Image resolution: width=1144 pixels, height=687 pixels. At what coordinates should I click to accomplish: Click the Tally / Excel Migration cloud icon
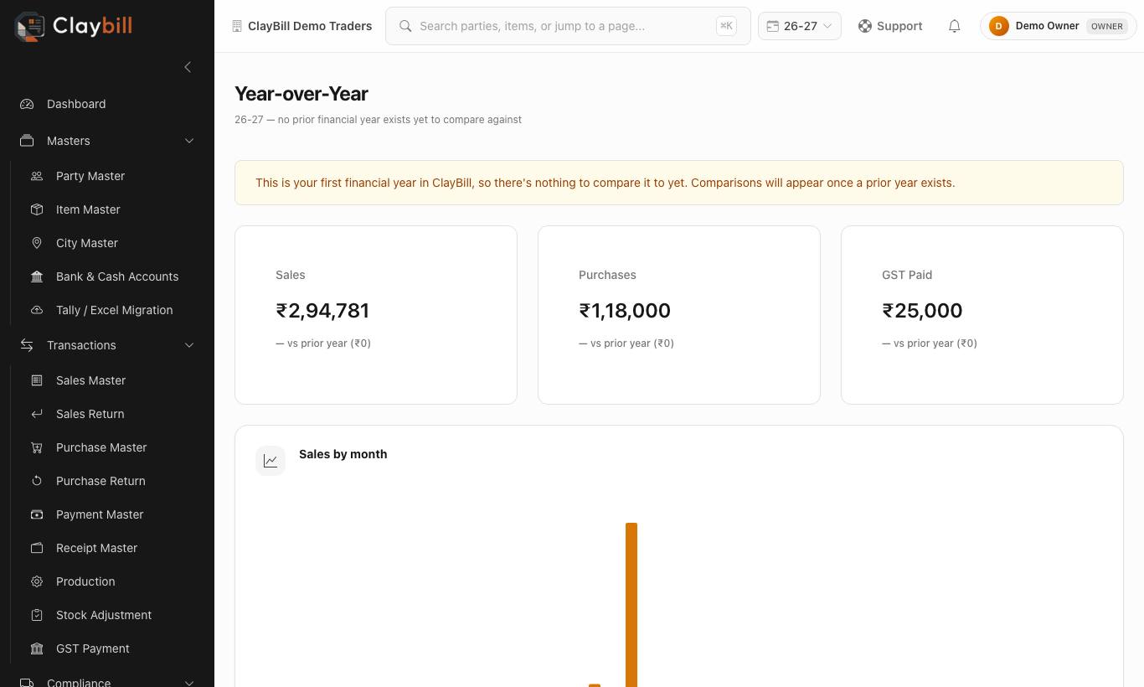click(x=37, y=310)
